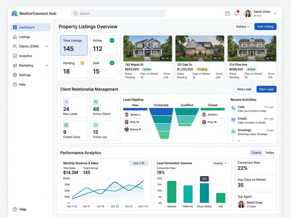Select the Total Listings 145 card
This screenshot has width=291, height=218.
[x=74, y=45]
